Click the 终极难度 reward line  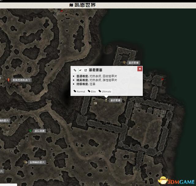click(86, 84)
